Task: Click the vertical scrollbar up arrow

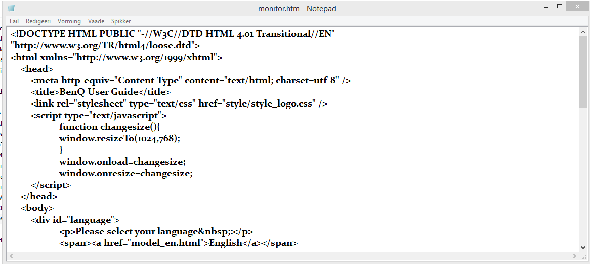Action: pyautogui.click(x=583, y=32)
